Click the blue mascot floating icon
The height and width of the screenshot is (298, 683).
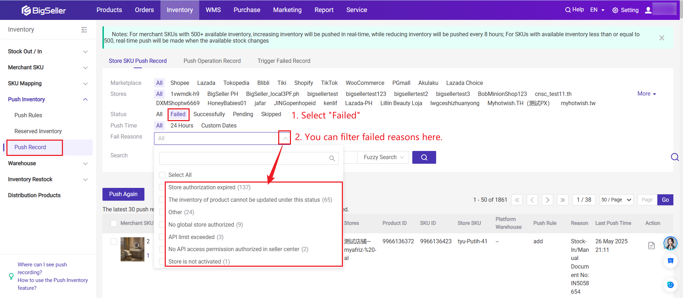click(671, 285)
